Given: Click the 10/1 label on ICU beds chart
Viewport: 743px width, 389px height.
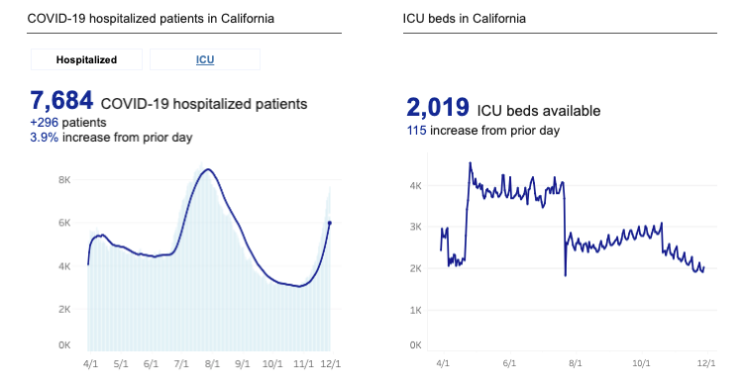Looking at the screenshot, I should (x=641, y=363).
